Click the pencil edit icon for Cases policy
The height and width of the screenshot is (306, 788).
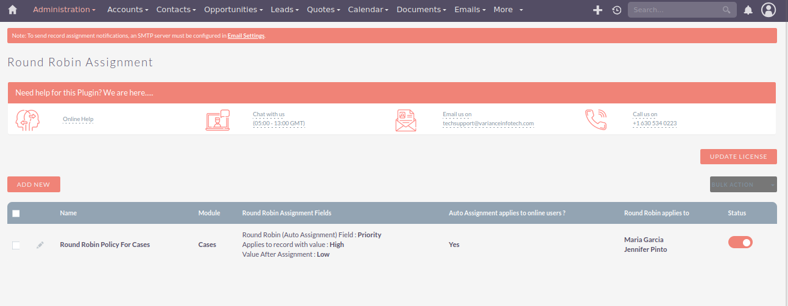[x=40, y=245]
